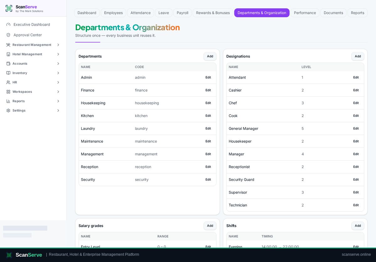Add a new designation
Screen dimensions: 376x262
pos(358,56)
